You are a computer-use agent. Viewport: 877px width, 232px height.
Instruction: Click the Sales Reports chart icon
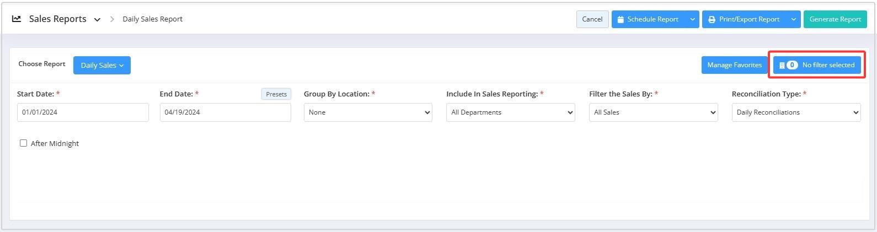tap(17, 19)
